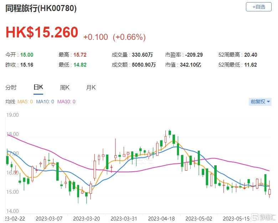Click the 最低 value 14.82
Image resolution: width=278 pixels, height=223 pixels.
[80, 65]
